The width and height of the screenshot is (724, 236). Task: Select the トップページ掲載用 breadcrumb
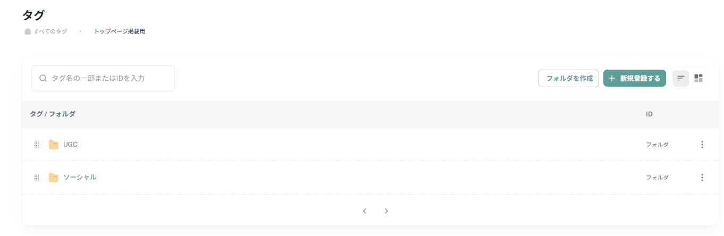[x=120, y=32]
